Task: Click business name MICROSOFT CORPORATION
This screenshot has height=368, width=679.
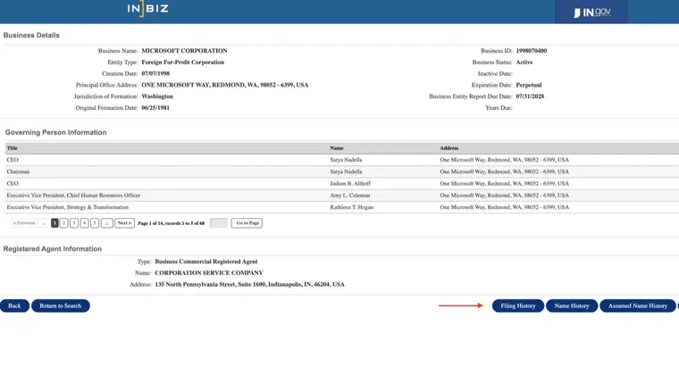Action: point(184,51)
